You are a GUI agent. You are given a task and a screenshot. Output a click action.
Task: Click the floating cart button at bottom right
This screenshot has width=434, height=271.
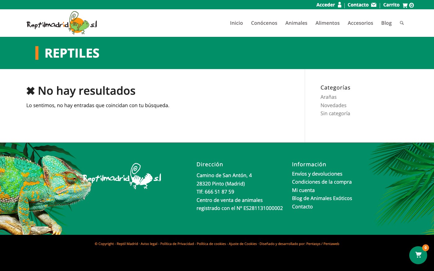coord(418,255)
